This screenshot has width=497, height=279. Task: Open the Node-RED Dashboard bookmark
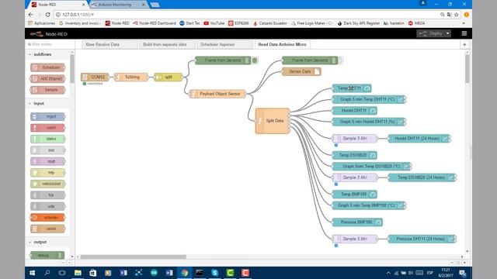tap(155, 23)
